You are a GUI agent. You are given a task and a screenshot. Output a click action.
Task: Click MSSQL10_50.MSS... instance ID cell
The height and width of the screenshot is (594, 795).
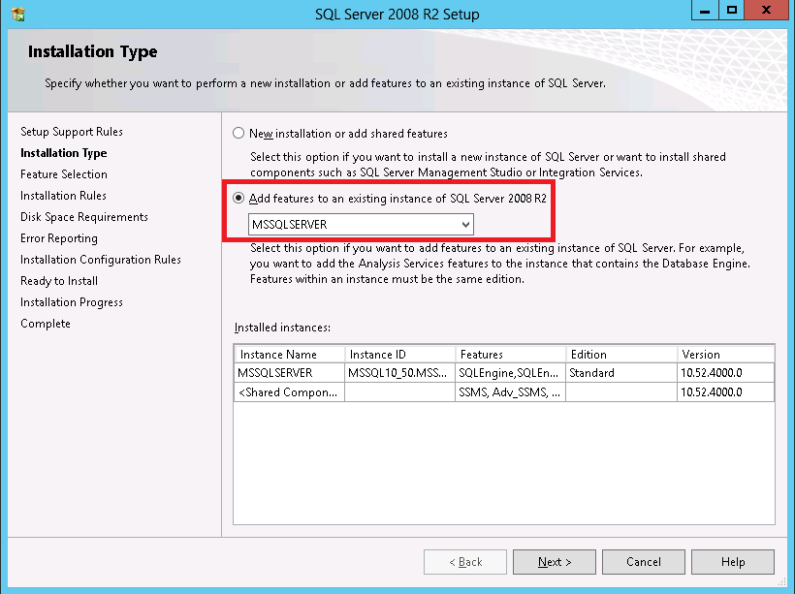[x=399, y=372]
